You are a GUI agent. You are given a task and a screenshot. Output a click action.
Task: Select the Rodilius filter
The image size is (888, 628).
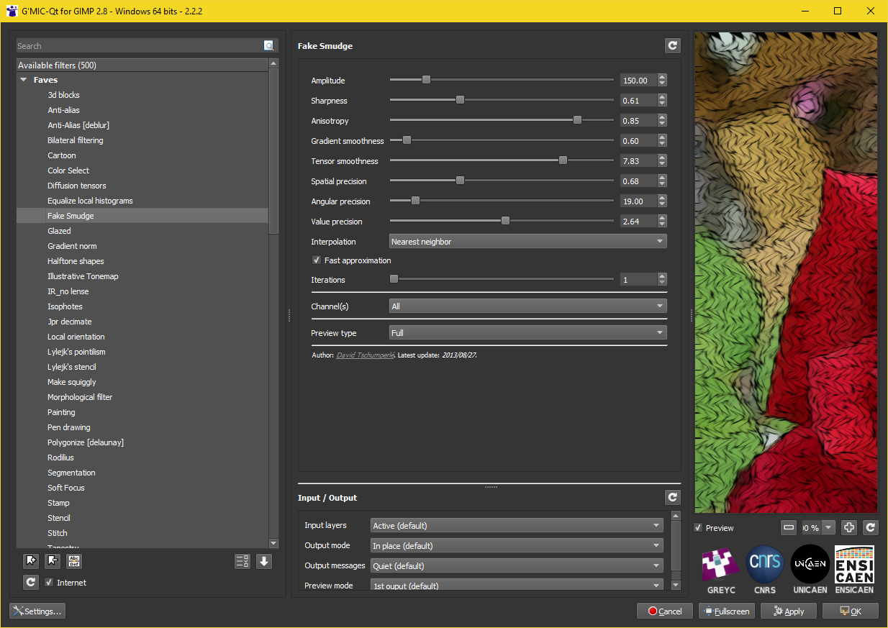(60, 458)
